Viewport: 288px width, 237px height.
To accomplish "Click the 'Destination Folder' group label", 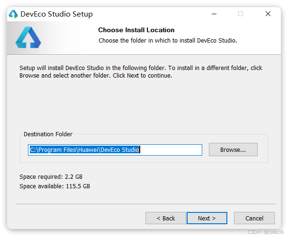I will (48, 134).
